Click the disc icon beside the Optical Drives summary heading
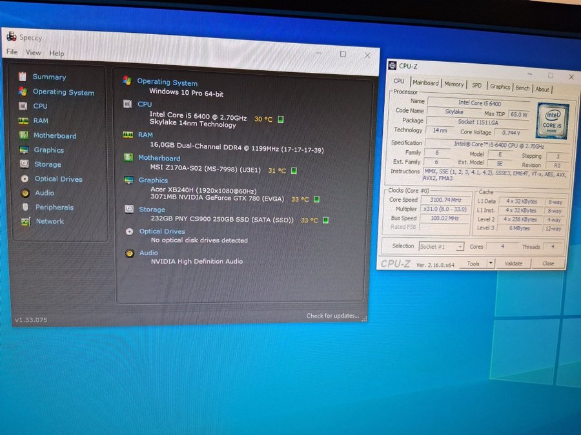The height and width of the screenshot is (435, 581). pos(129,231)
